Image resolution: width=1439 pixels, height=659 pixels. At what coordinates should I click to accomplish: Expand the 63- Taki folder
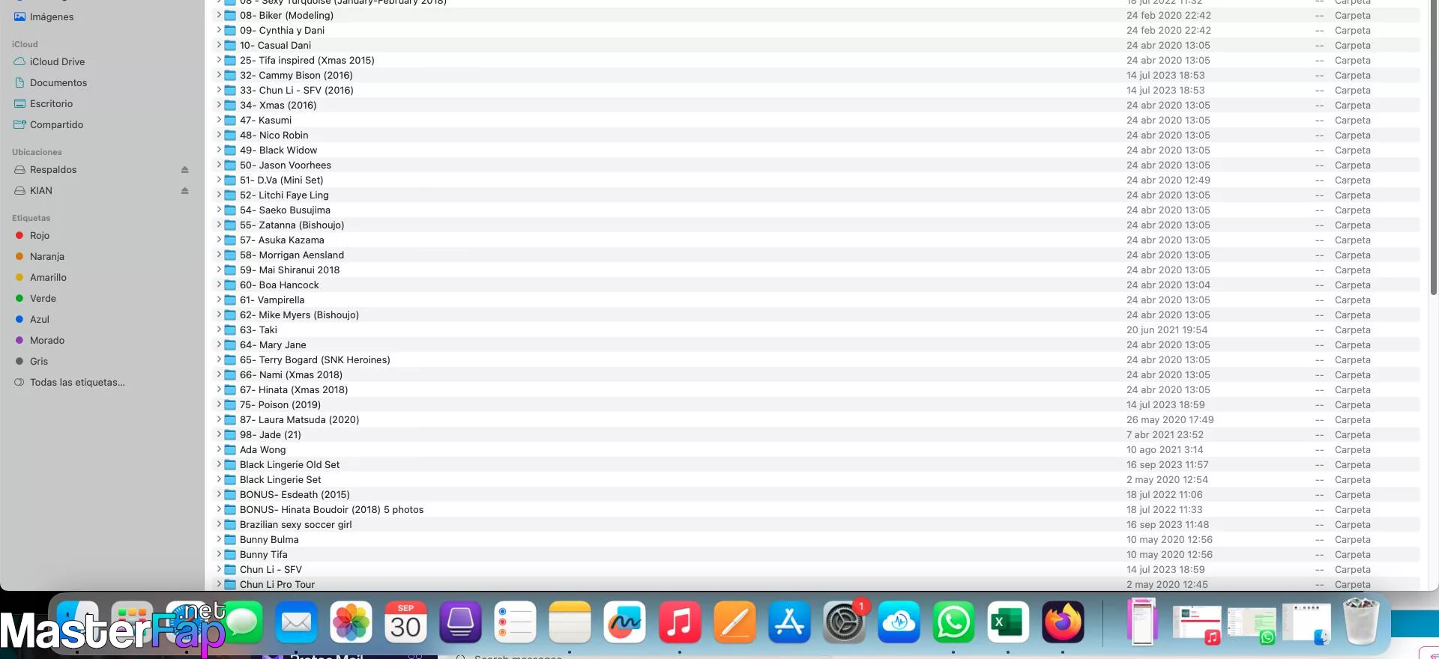click(219, 329)
